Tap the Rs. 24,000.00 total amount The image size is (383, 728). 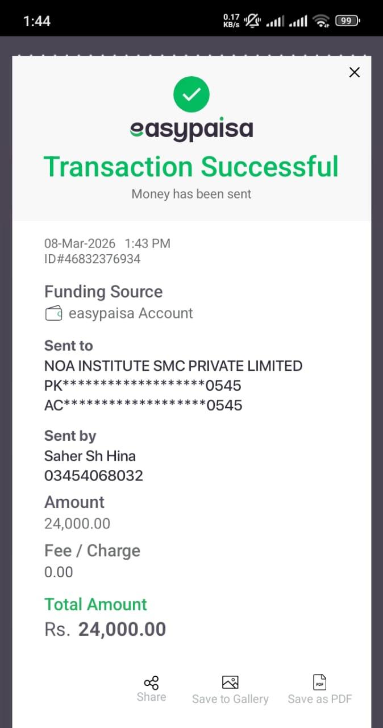click(x=105, y=629)
